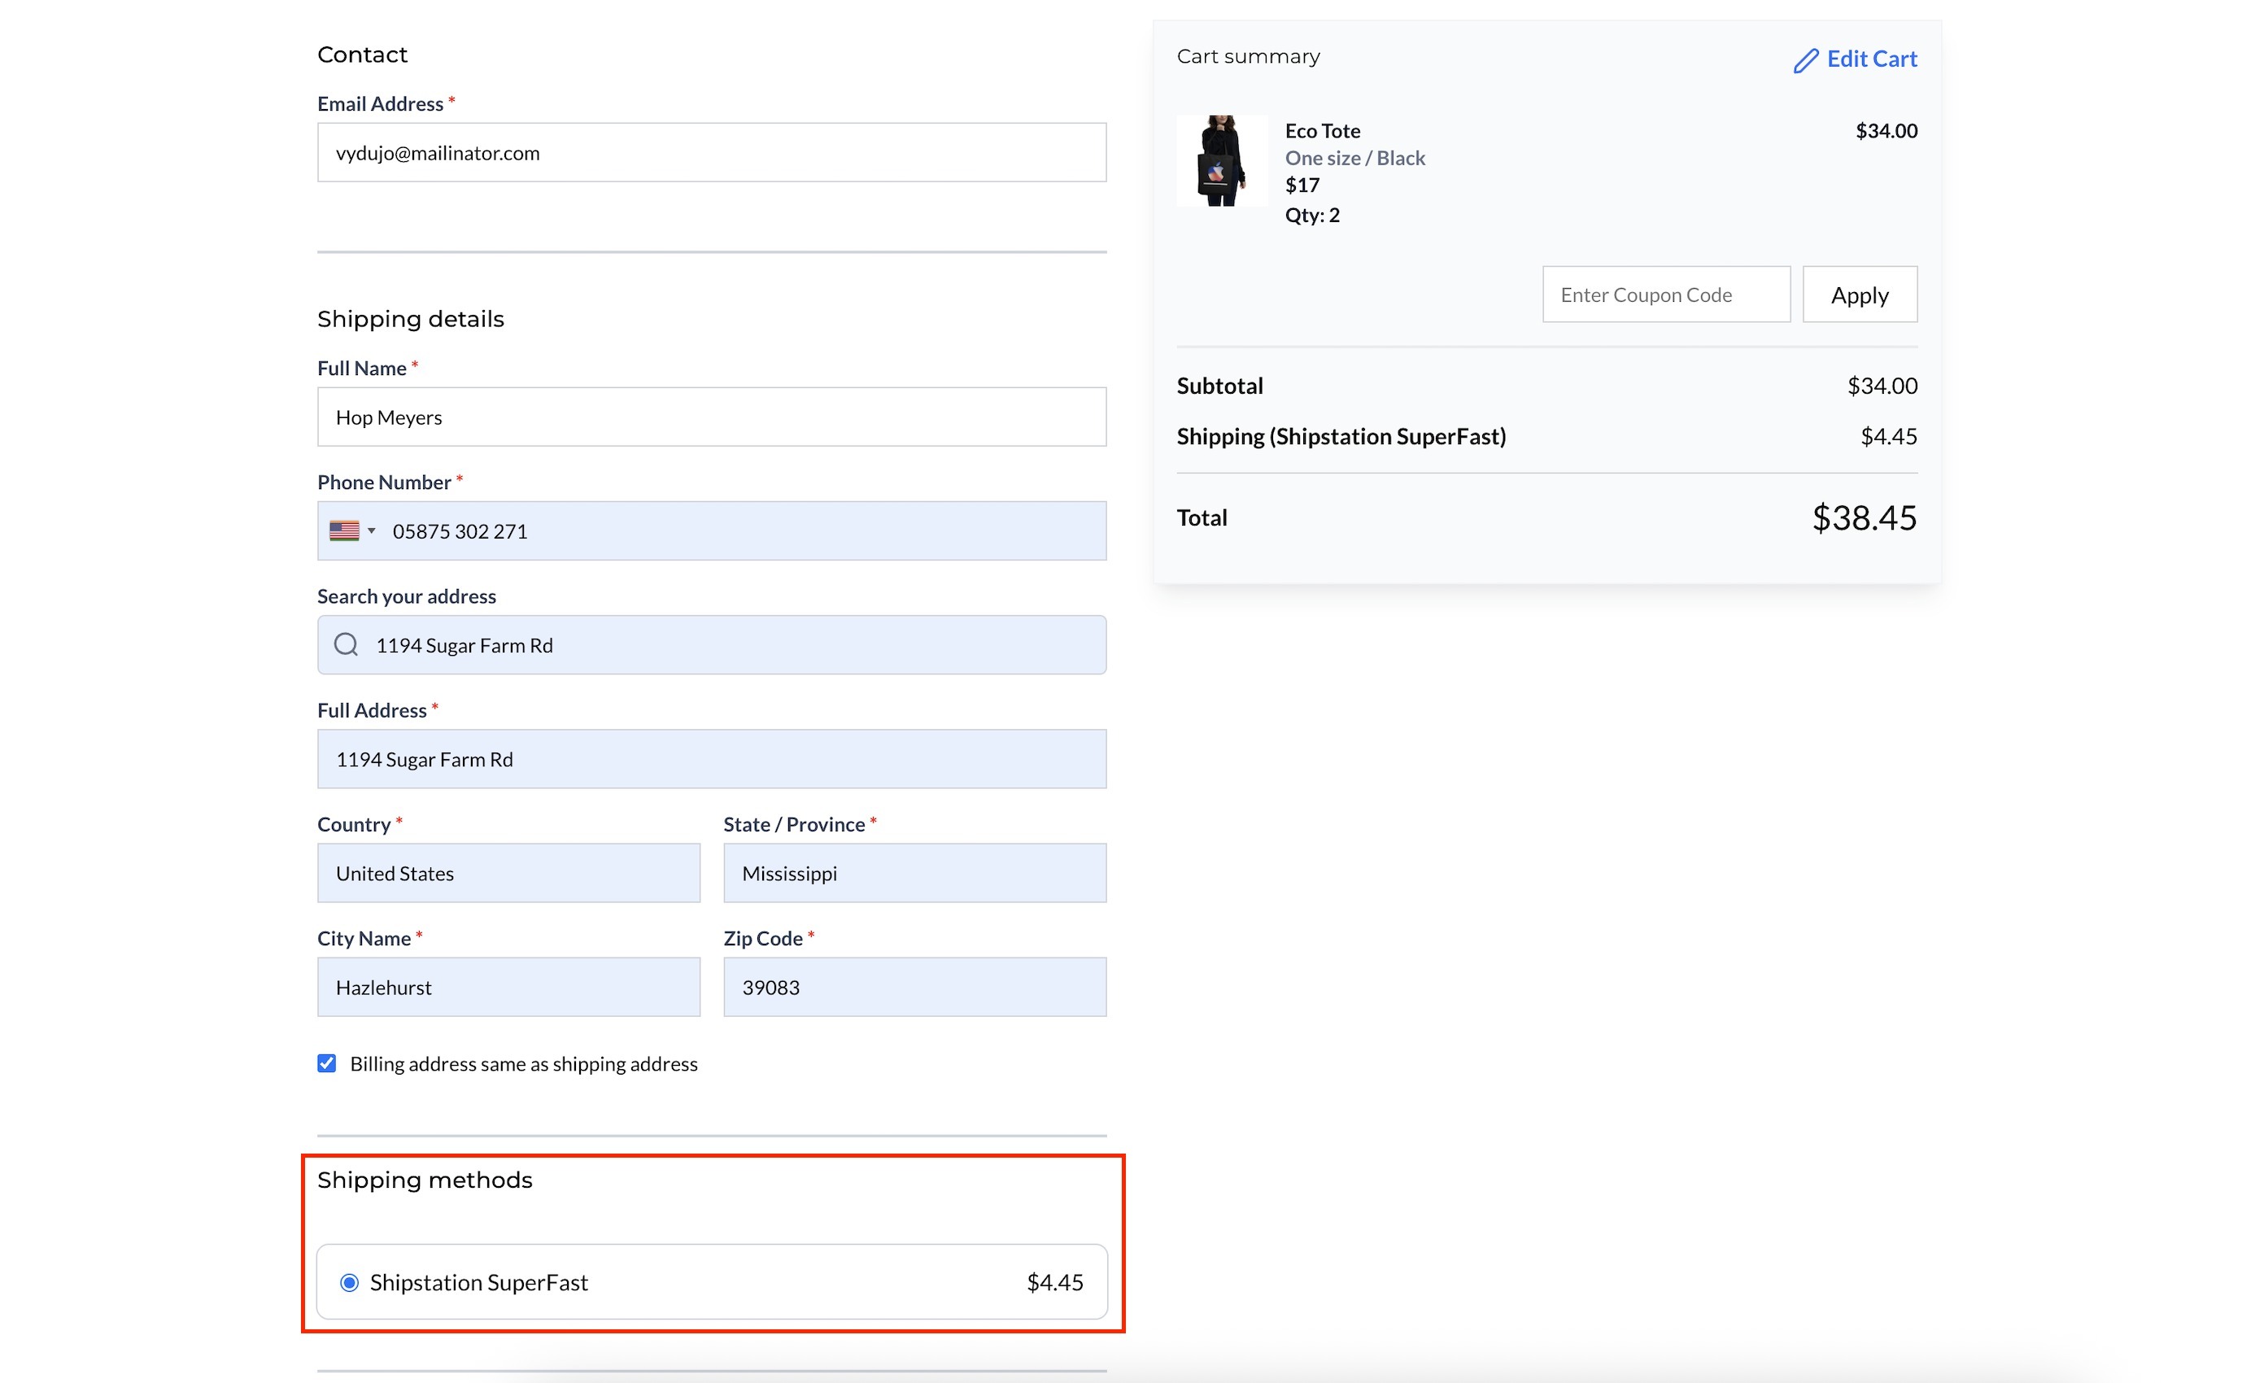The width and height of the screenshot is (2255, 1383).
Task: Click the US flag icon in phone field
Action: (344, 531)
